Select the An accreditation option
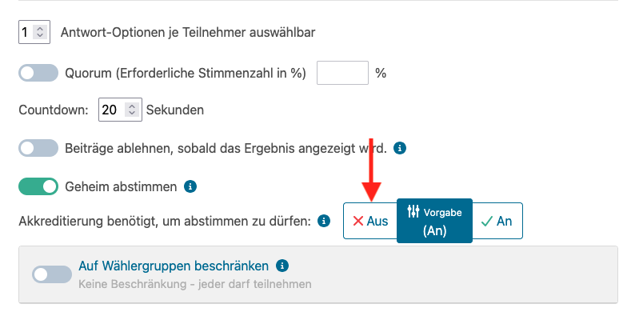 pyautogui.click(x=497, y=221)
